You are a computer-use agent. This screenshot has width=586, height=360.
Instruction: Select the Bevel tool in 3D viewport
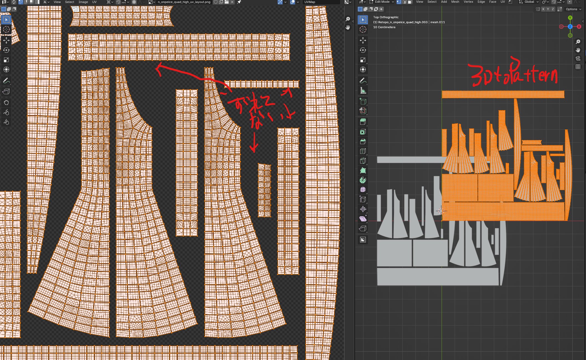tap(363, 141)
